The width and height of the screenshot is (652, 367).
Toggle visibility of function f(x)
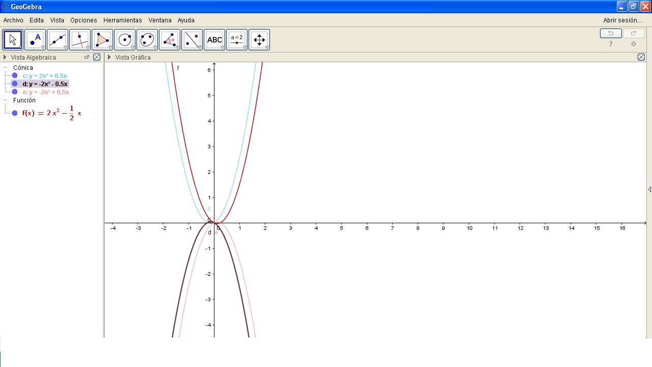click(x=15, y=113)
